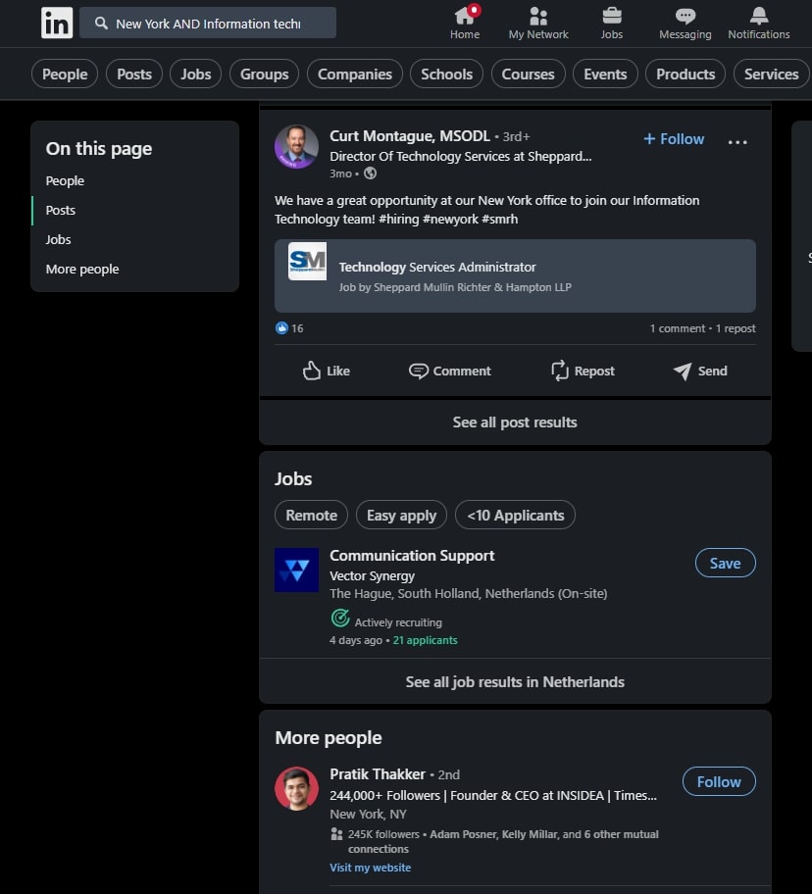Open the three-dot menu on Curt's post
812x894 pixels.
pos(737,141)
